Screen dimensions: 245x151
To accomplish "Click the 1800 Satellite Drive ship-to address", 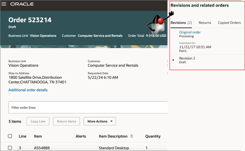I will (37, 80).
